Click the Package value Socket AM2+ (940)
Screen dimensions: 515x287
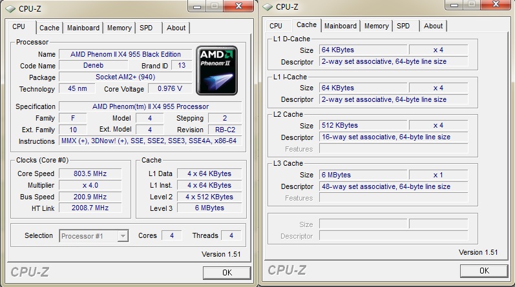click(125, 77)
